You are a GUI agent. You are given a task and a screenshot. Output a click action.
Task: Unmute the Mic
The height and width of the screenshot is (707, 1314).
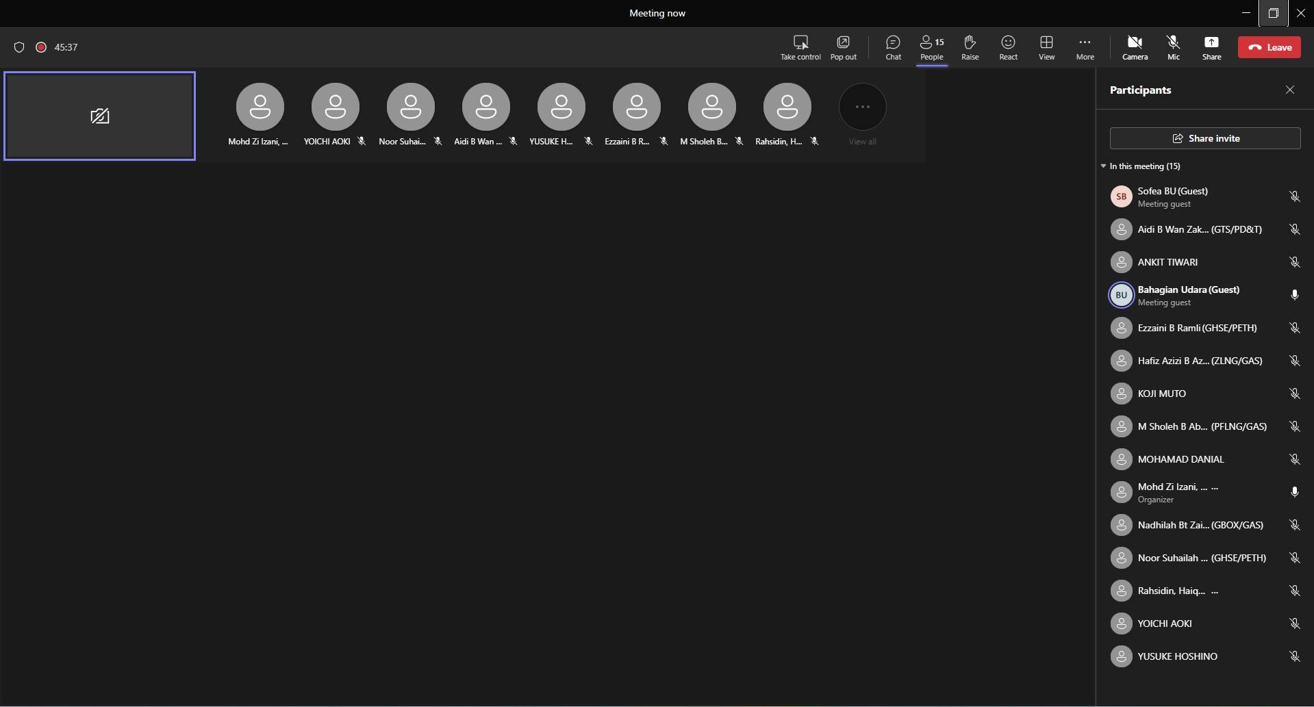click(x=1173, y=47)
